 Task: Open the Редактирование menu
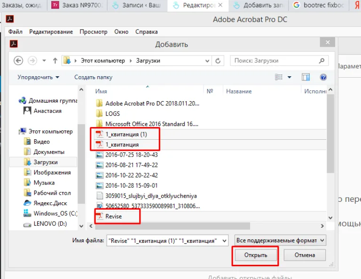(x=51, y=32)
